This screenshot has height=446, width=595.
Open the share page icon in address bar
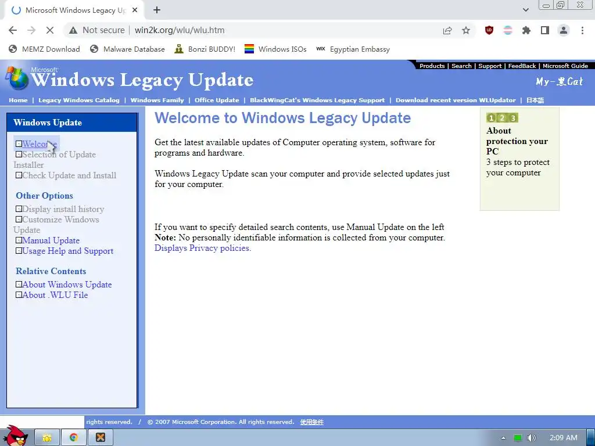(x=447, y=30)
